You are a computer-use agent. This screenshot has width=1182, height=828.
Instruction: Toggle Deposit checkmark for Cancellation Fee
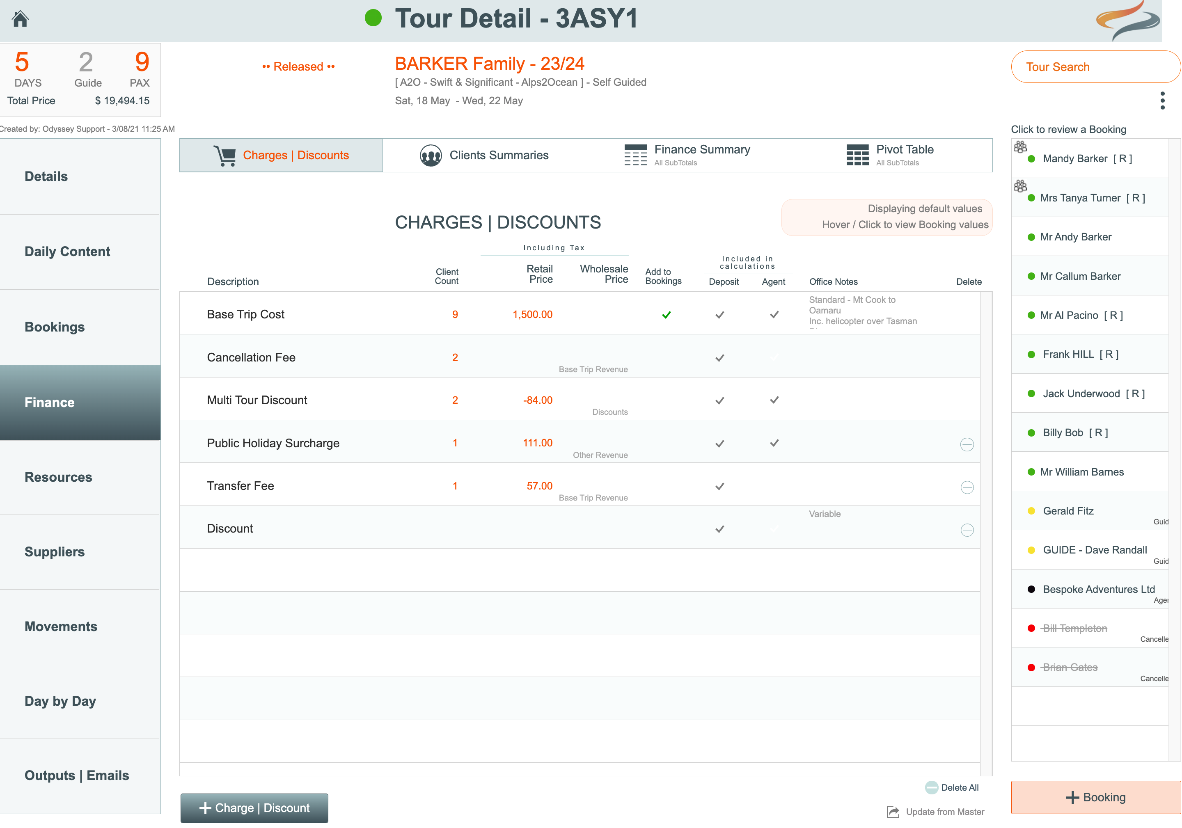coord(720,358)
